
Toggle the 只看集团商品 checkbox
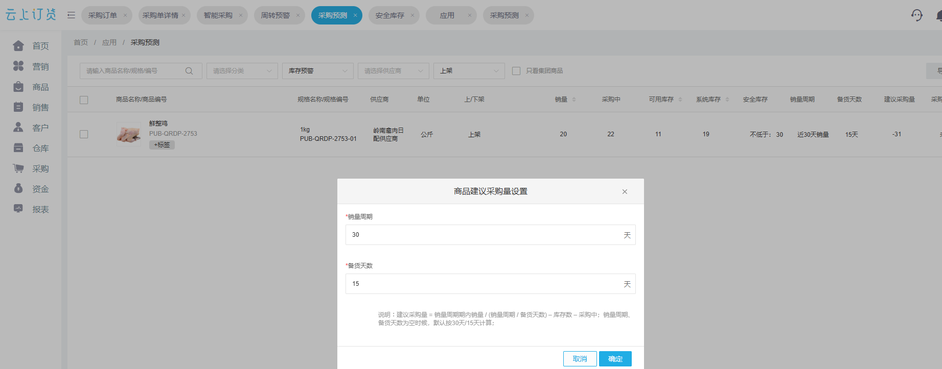click(516, 71)
